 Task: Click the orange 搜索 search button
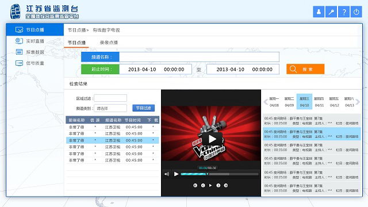pyautogui.click(x=305, y=69)
